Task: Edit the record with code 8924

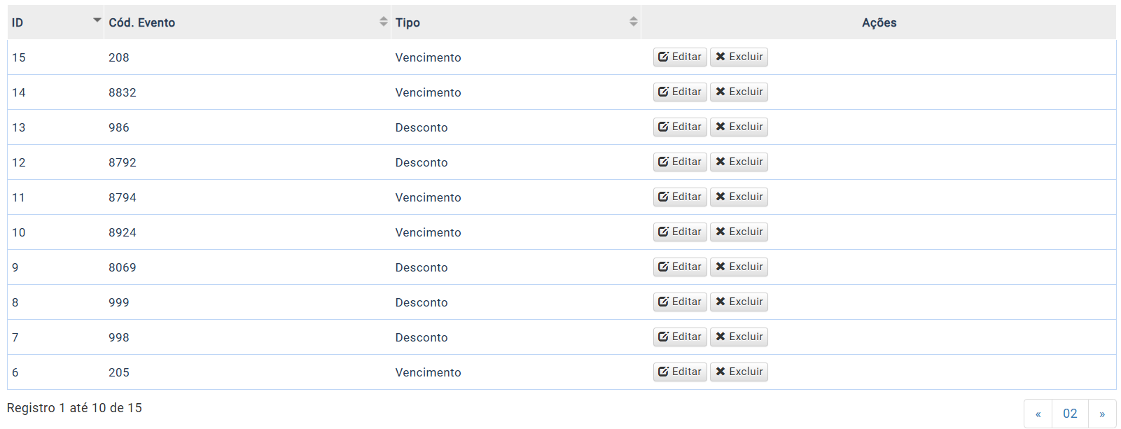Action: (x=680, y=232)
